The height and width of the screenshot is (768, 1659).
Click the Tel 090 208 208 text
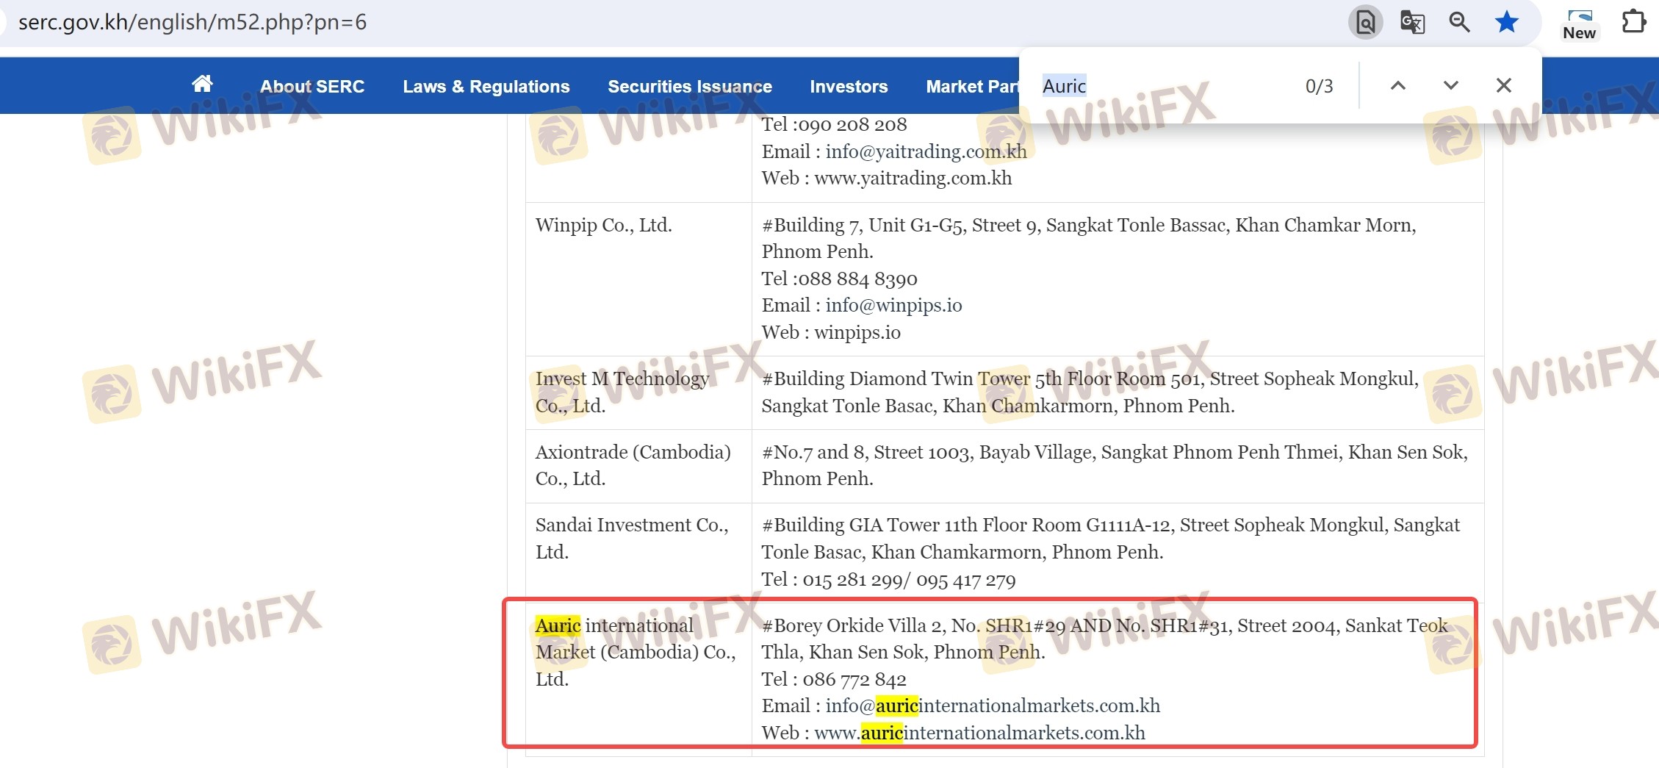834,124
